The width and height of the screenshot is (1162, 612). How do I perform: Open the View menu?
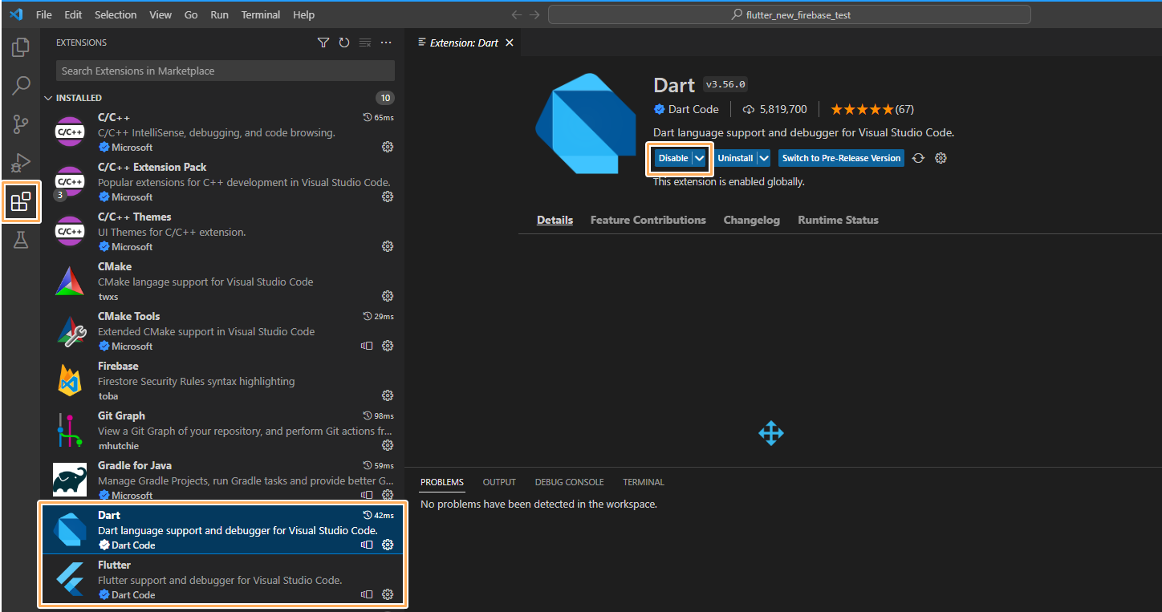160,15
